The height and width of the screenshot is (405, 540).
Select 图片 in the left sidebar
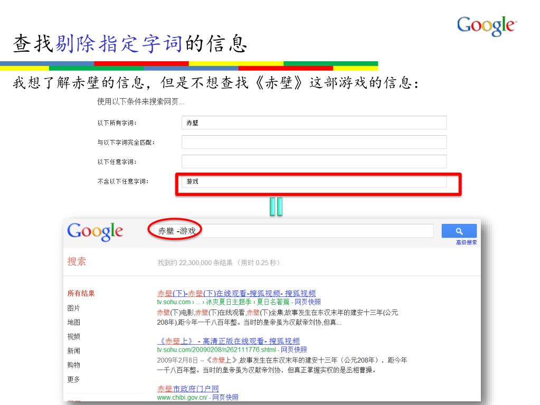(74, 308)
